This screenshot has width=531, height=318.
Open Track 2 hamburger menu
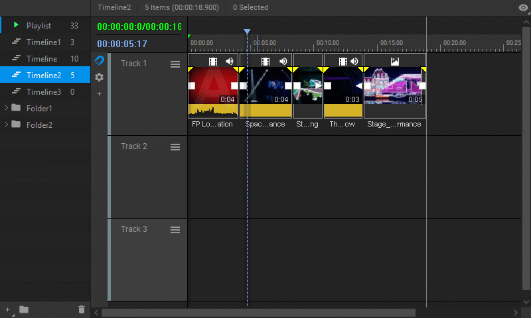(175, 147)
